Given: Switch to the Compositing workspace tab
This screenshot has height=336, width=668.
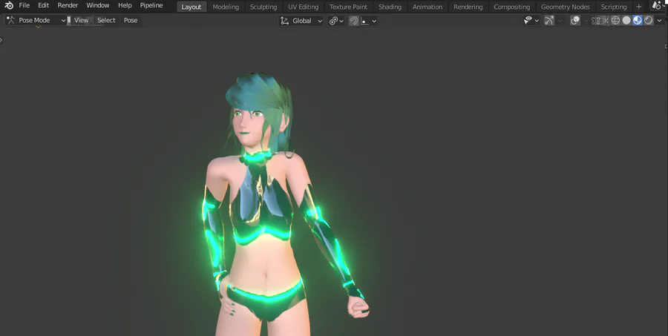Looking at the screenshot, I should [x=511, y=7].
